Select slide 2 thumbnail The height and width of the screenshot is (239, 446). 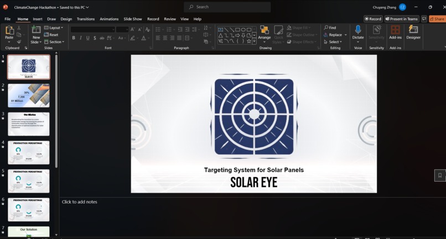[x=29, y=95]
